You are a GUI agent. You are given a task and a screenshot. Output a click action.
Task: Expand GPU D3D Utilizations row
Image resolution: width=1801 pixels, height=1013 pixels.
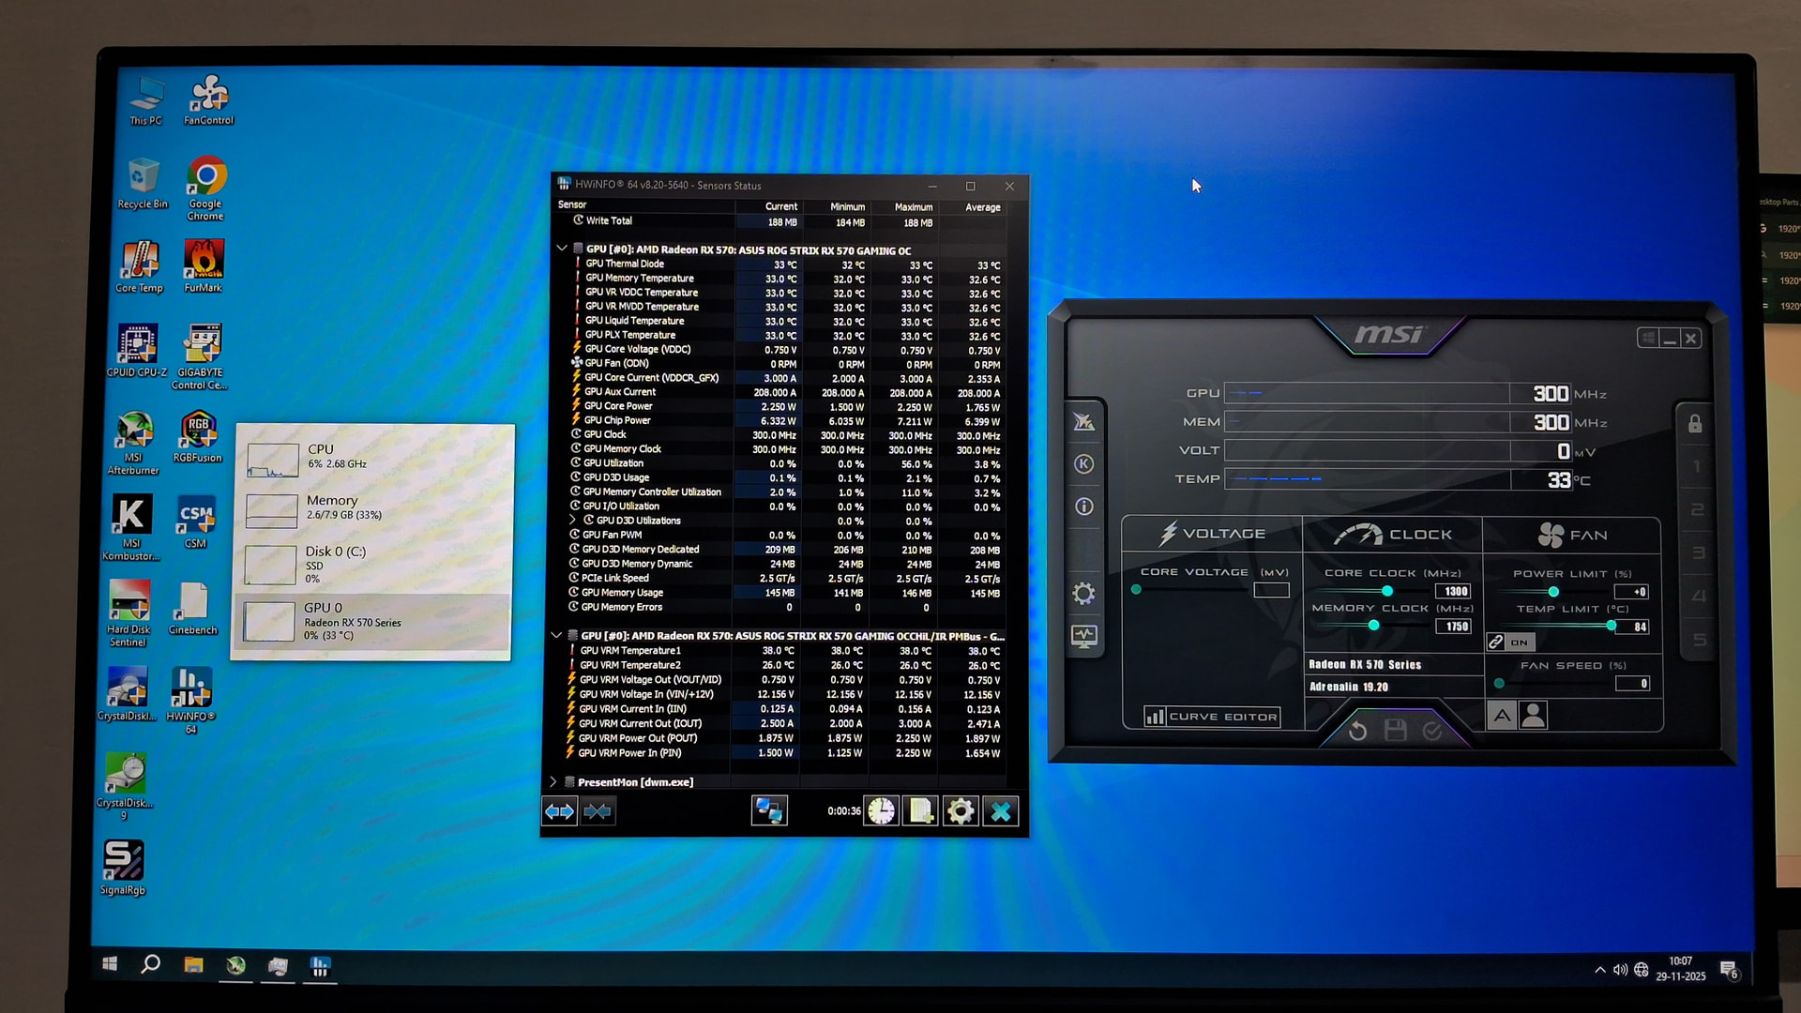pos(572,521)
